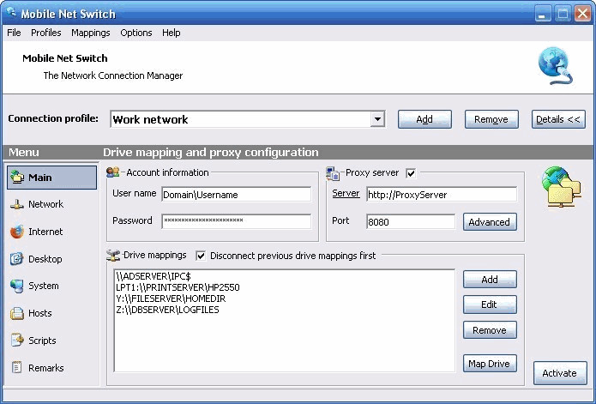The height and width of the screenshot is (404, 596).
Task: Click the Desktop label in menu
Action: pos(45,259)
